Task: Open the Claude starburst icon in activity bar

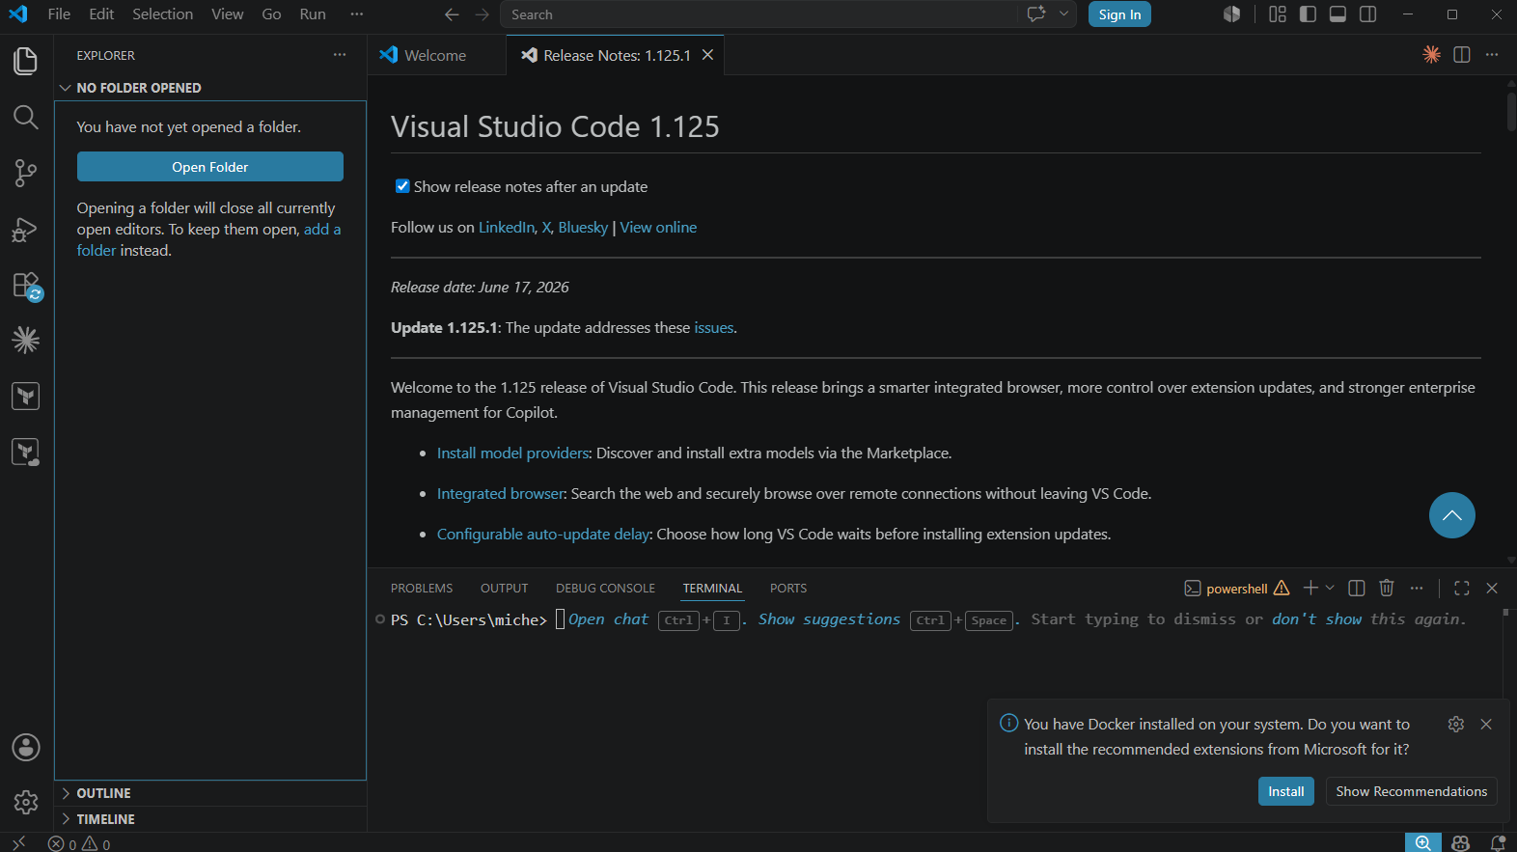Action: pyautogui.click(x=26, y=340)
